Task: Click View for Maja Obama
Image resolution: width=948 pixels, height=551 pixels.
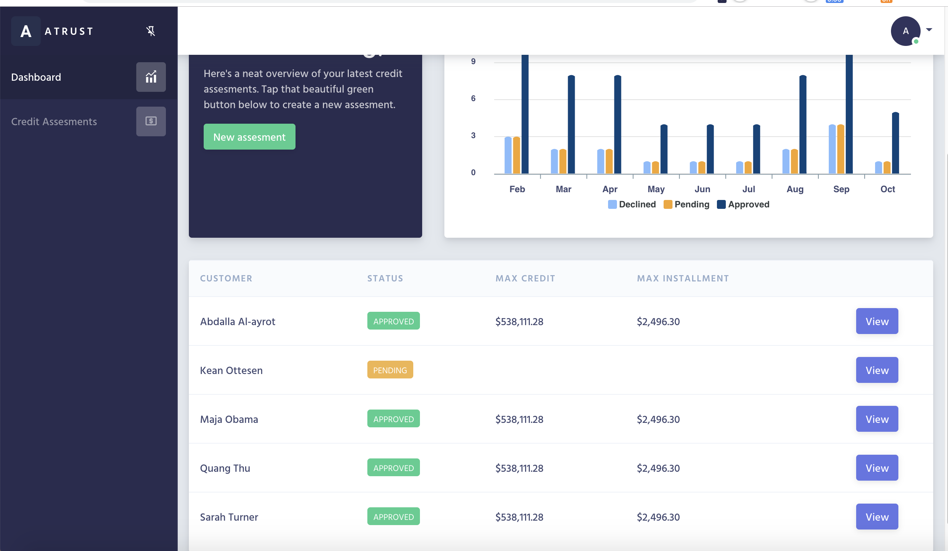Action: (x=877, y=419)
